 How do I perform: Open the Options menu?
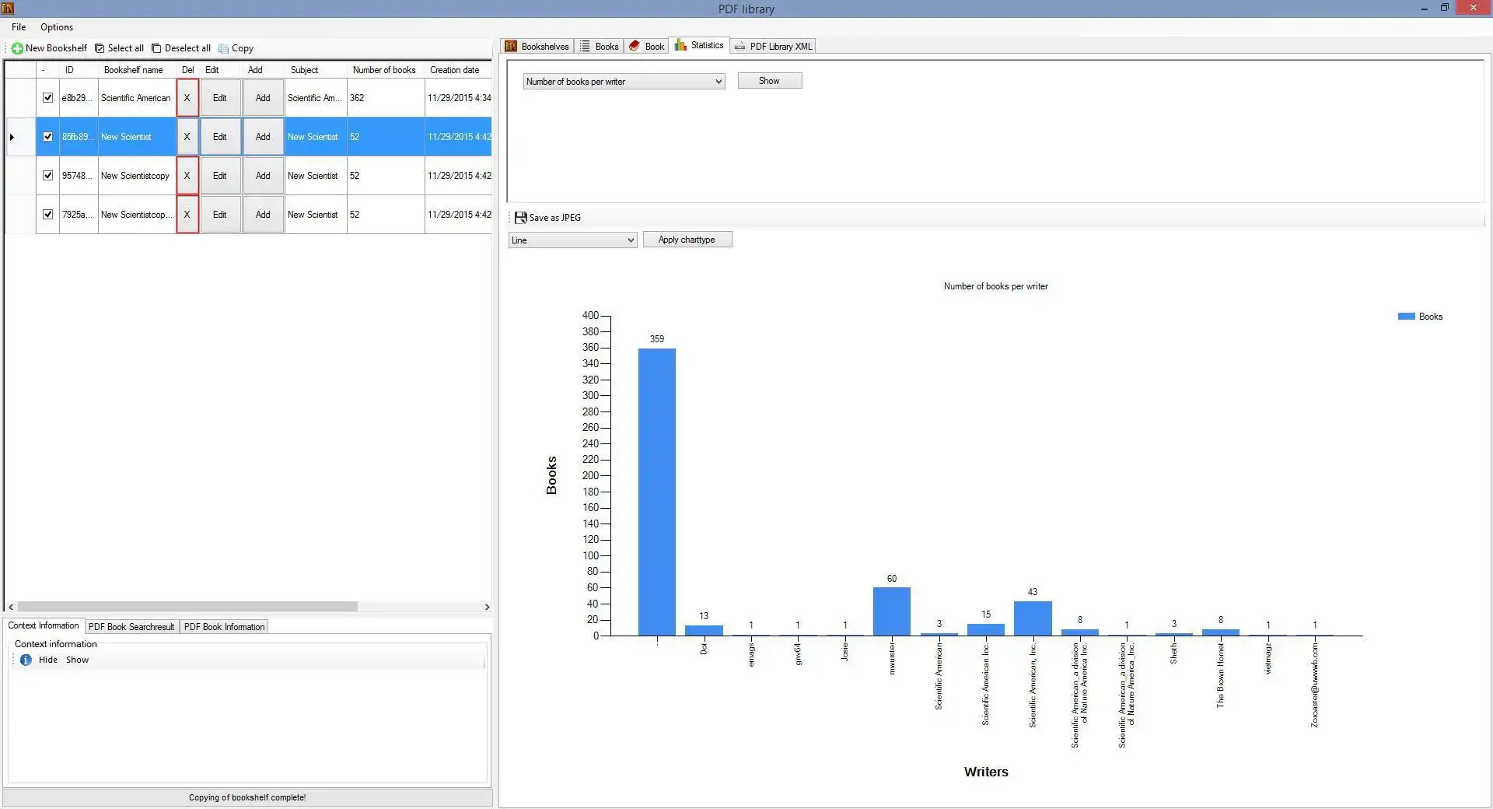coord(57,27)
